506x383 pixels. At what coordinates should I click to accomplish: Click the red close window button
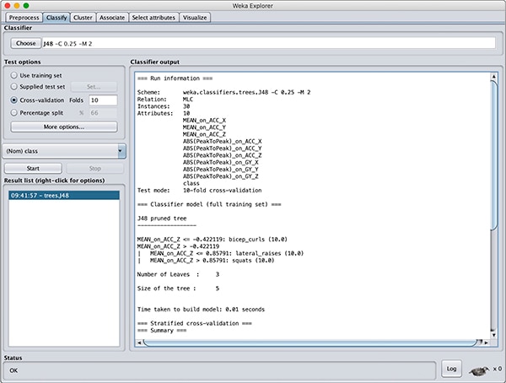(8, 5)
